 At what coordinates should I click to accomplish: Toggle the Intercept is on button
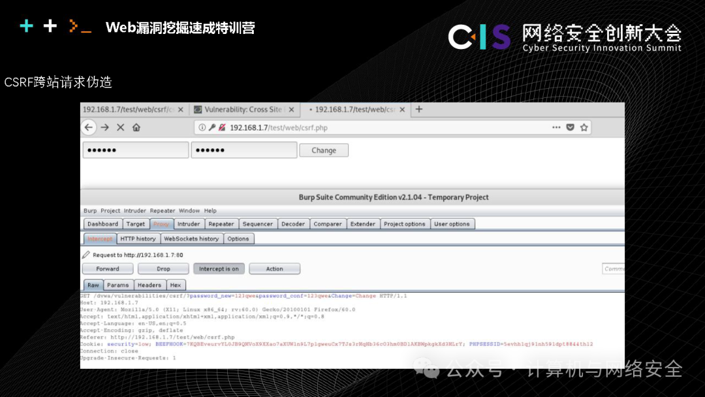(x=219, y=269)
